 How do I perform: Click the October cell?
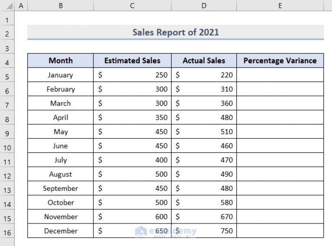[61, 203]
